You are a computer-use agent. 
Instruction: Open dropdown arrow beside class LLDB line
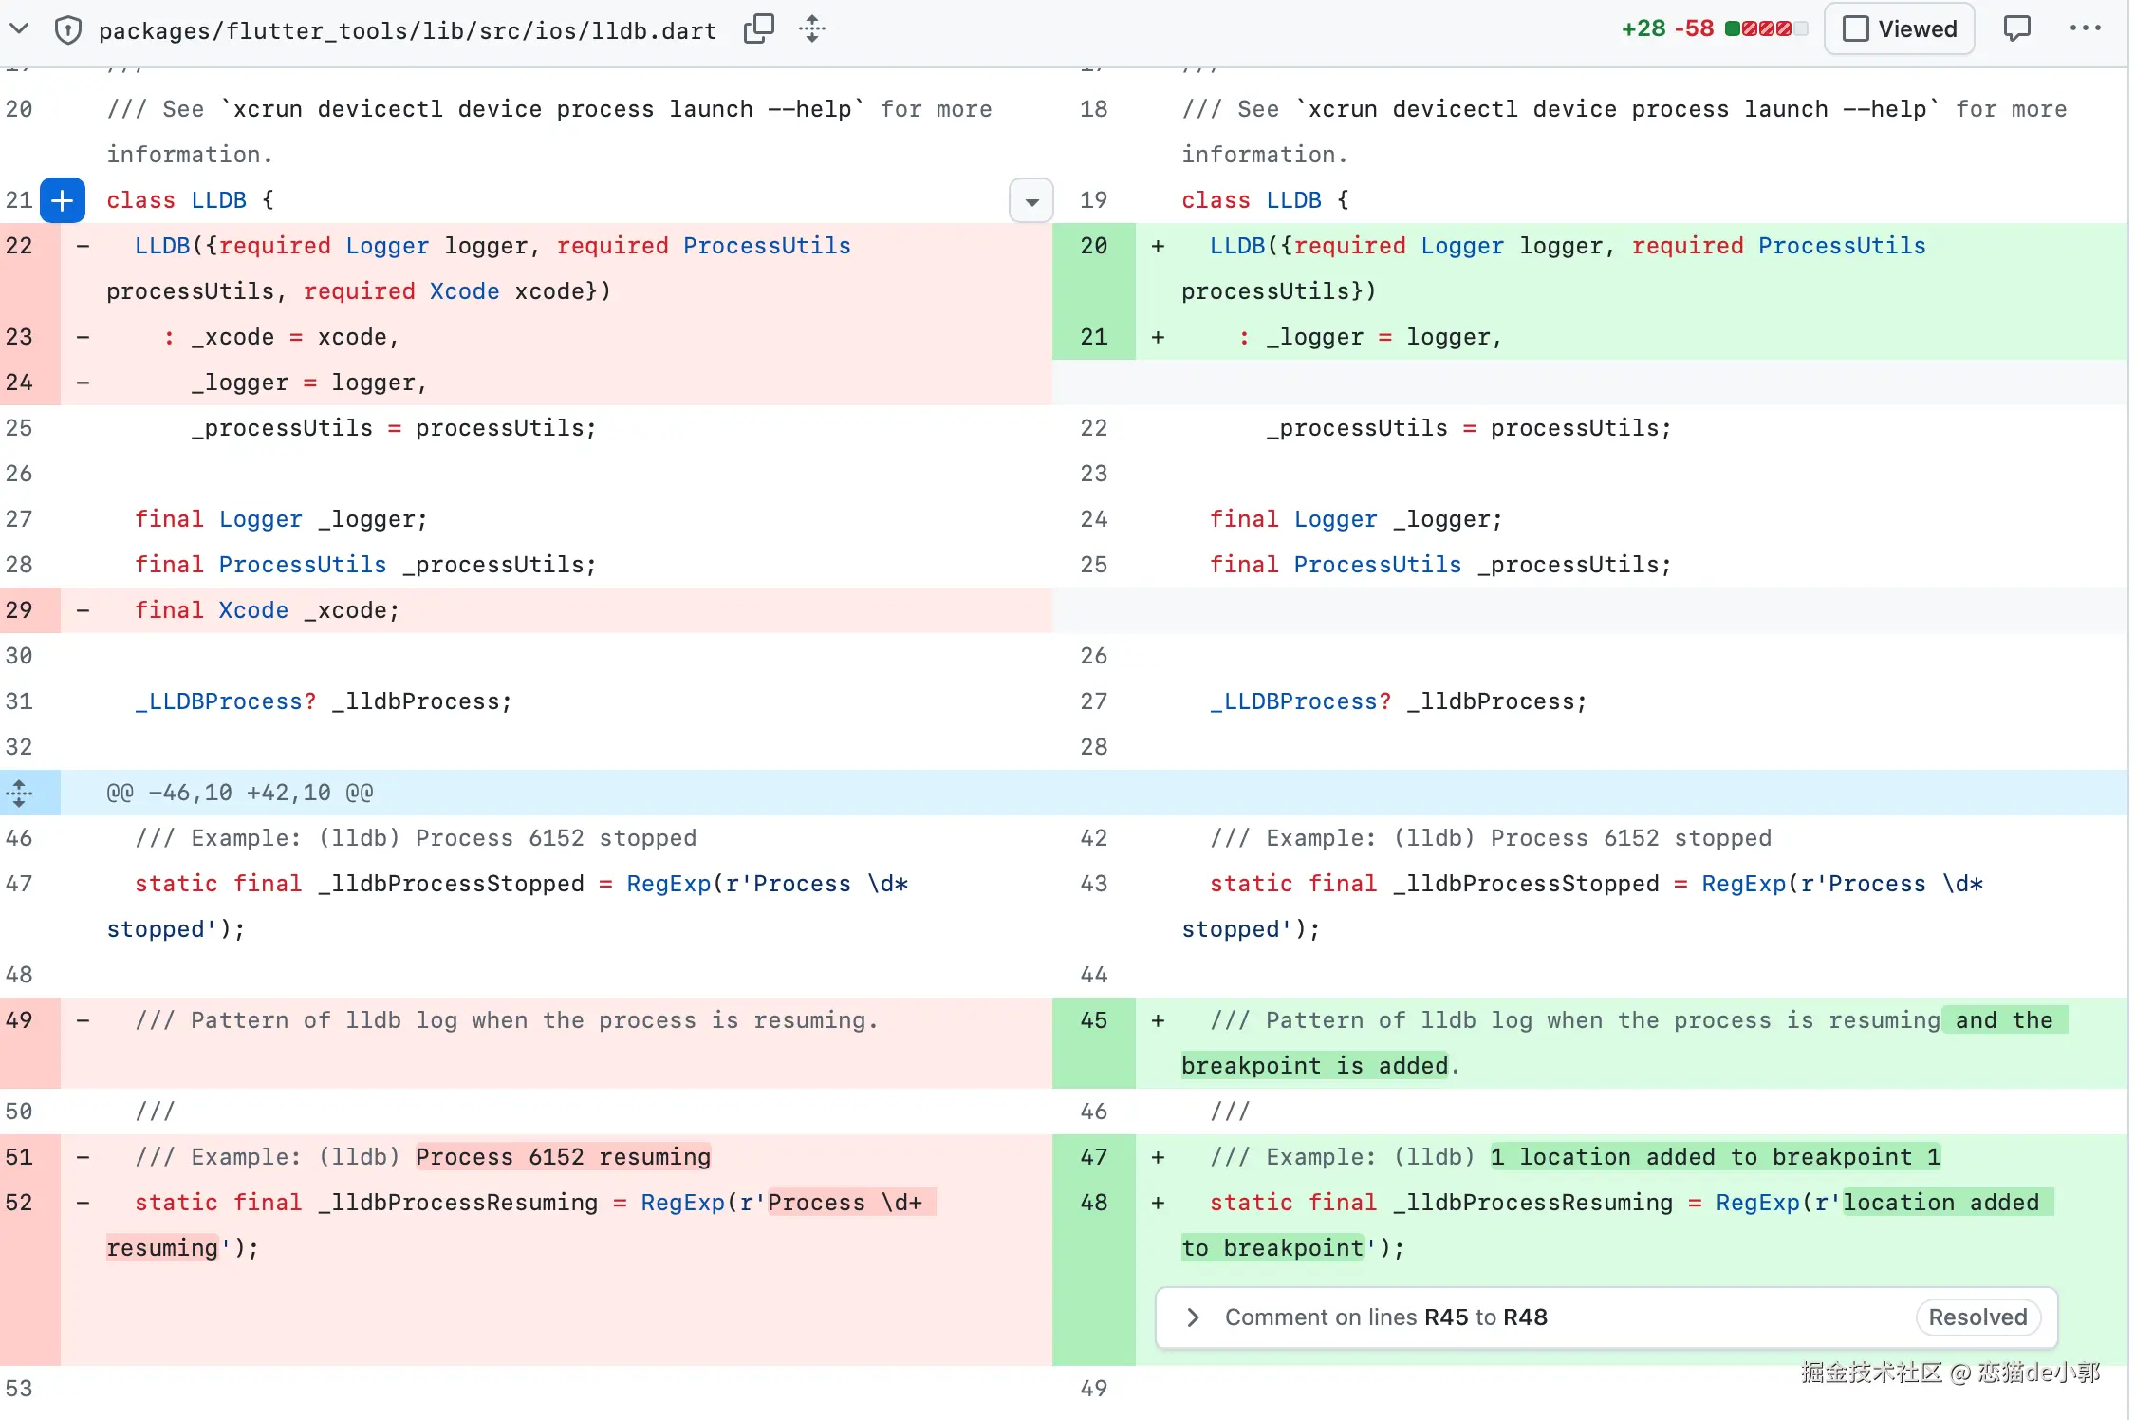(1031, 201)
